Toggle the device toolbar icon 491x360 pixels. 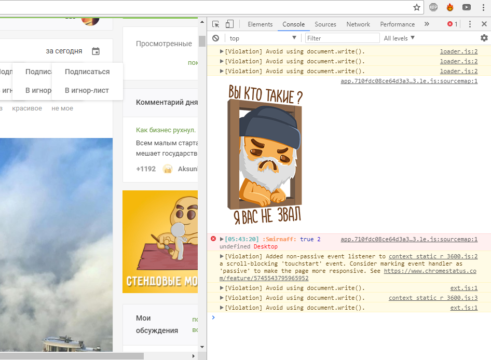[x=229, y=24]
